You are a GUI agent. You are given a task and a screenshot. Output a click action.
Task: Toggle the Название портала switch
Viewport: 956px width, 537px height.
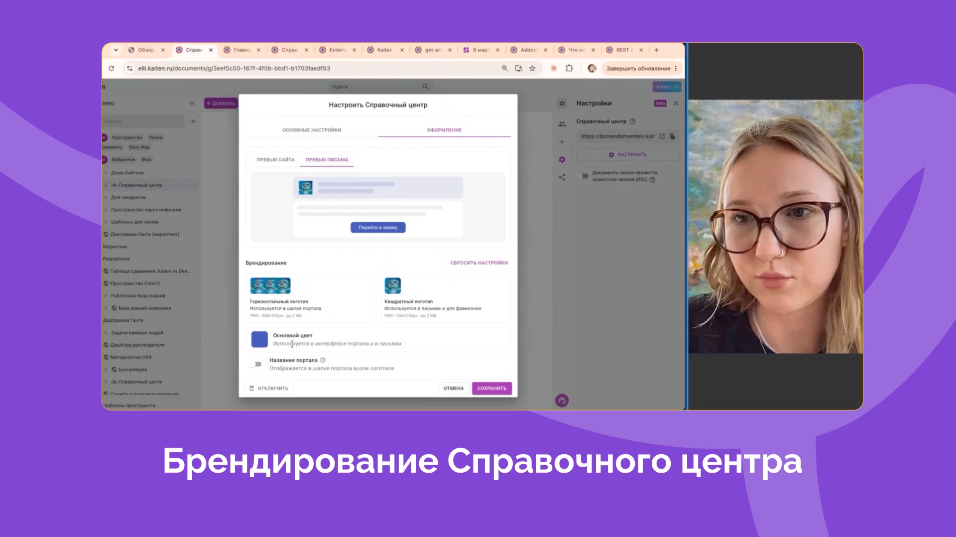(x=256, y=364)
